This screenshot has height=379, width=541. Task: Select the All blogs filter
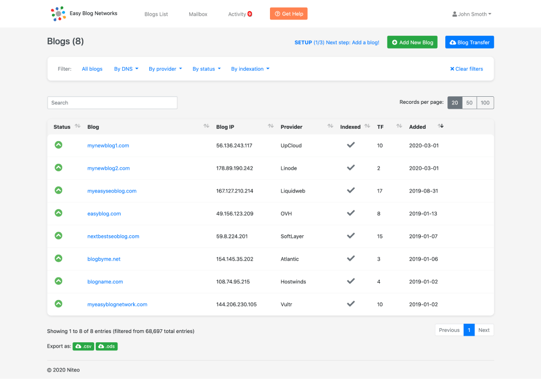92,69
